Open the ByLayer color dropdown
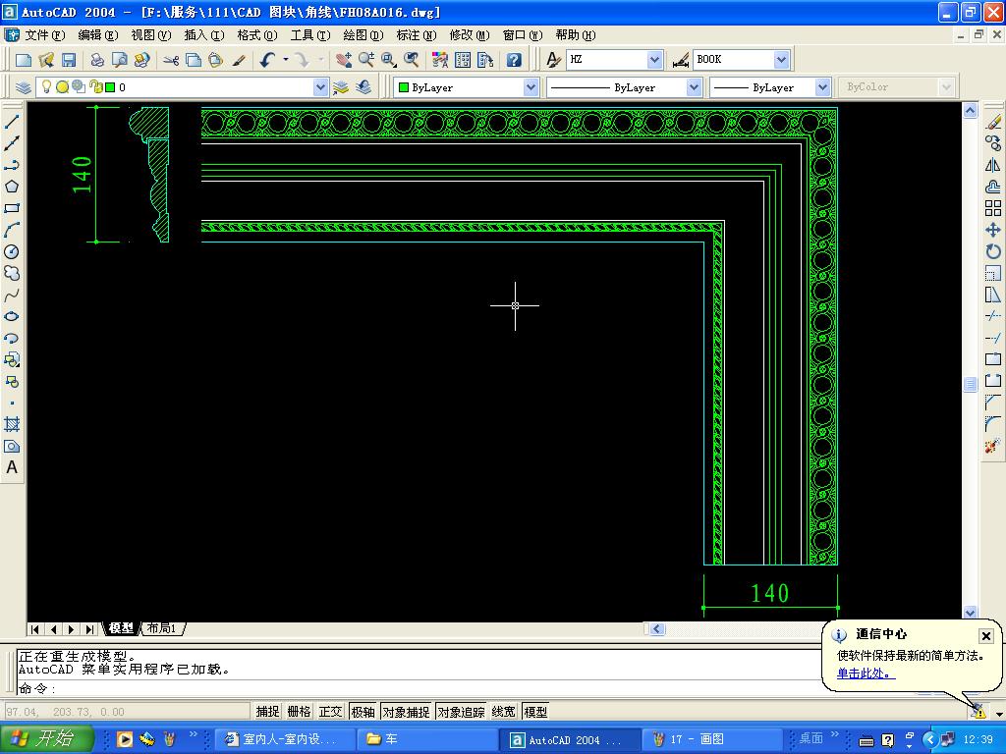The height and width of the screenshot is (754, 1006). coord(531,87)
